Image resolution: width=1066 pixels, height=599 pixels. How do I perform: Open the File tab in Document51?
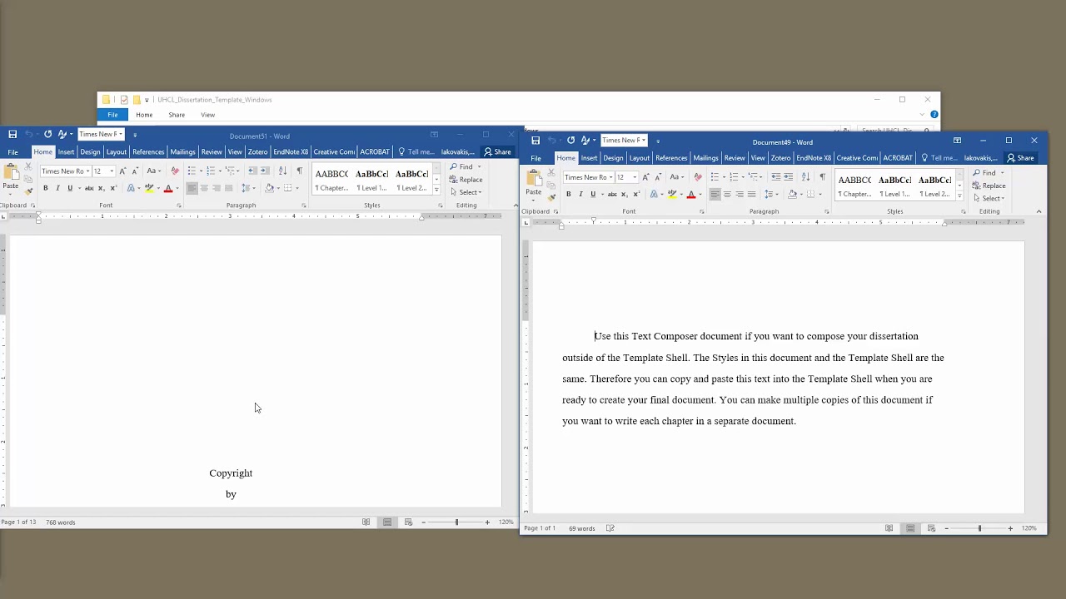pyautogui.click(x=12, y=152)
